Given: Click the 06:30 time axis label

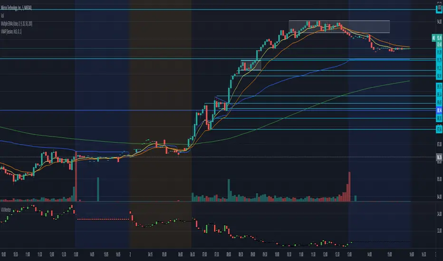Looking at the screenshot, I should [193, 254].
